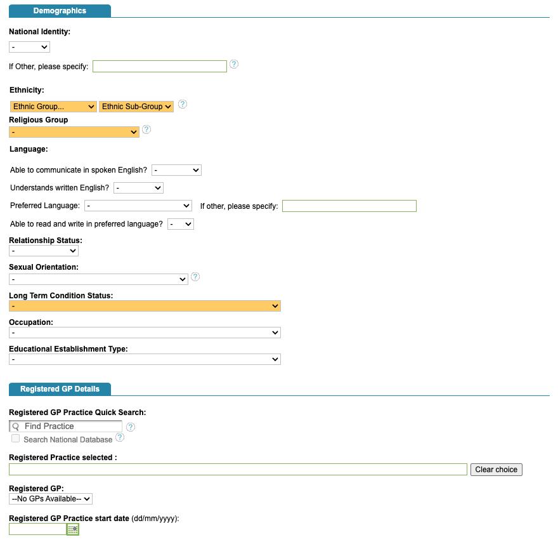Switch to the Demographics tab
558x542 pixels.
(x=60, y=11)
